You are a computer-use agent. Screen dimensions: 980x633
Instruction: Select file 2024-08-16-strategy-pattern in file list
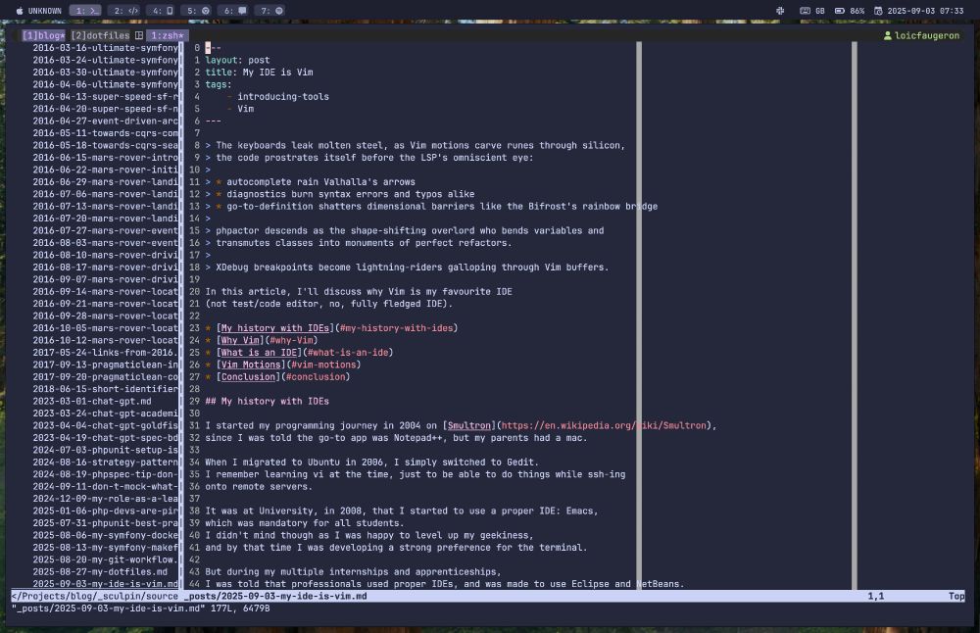coord(105,462)
